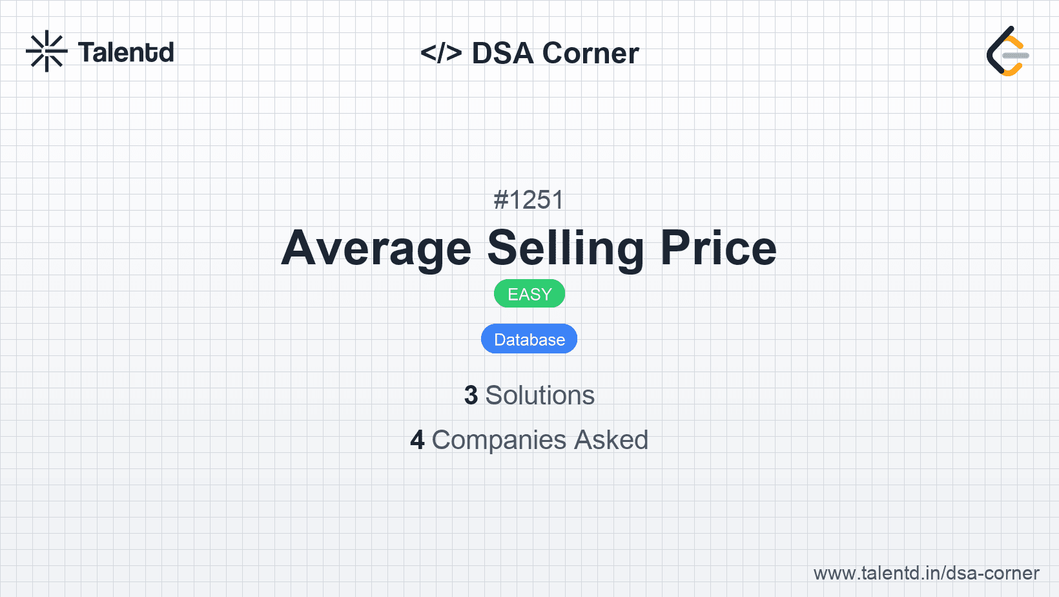
Task: Open the Companies Asked label
Action: click(540, 440)
